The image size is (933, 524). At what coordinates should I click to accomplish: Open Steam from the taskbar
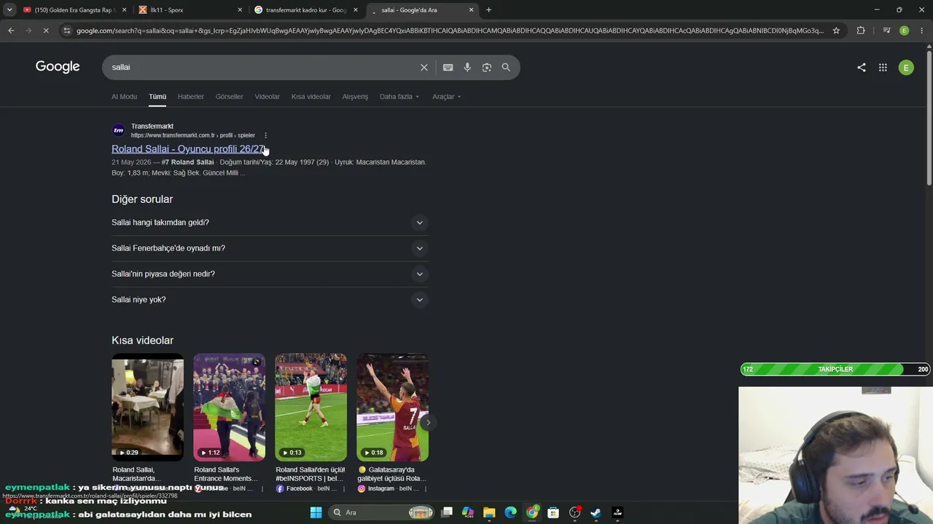(x=596, y=512)
